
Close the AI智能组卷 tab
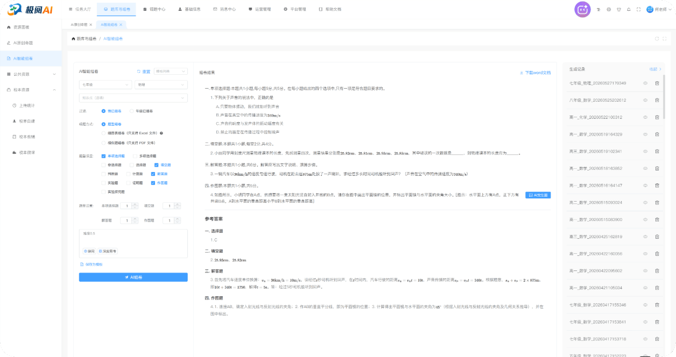pyautogui.click(x=121, y=25)
